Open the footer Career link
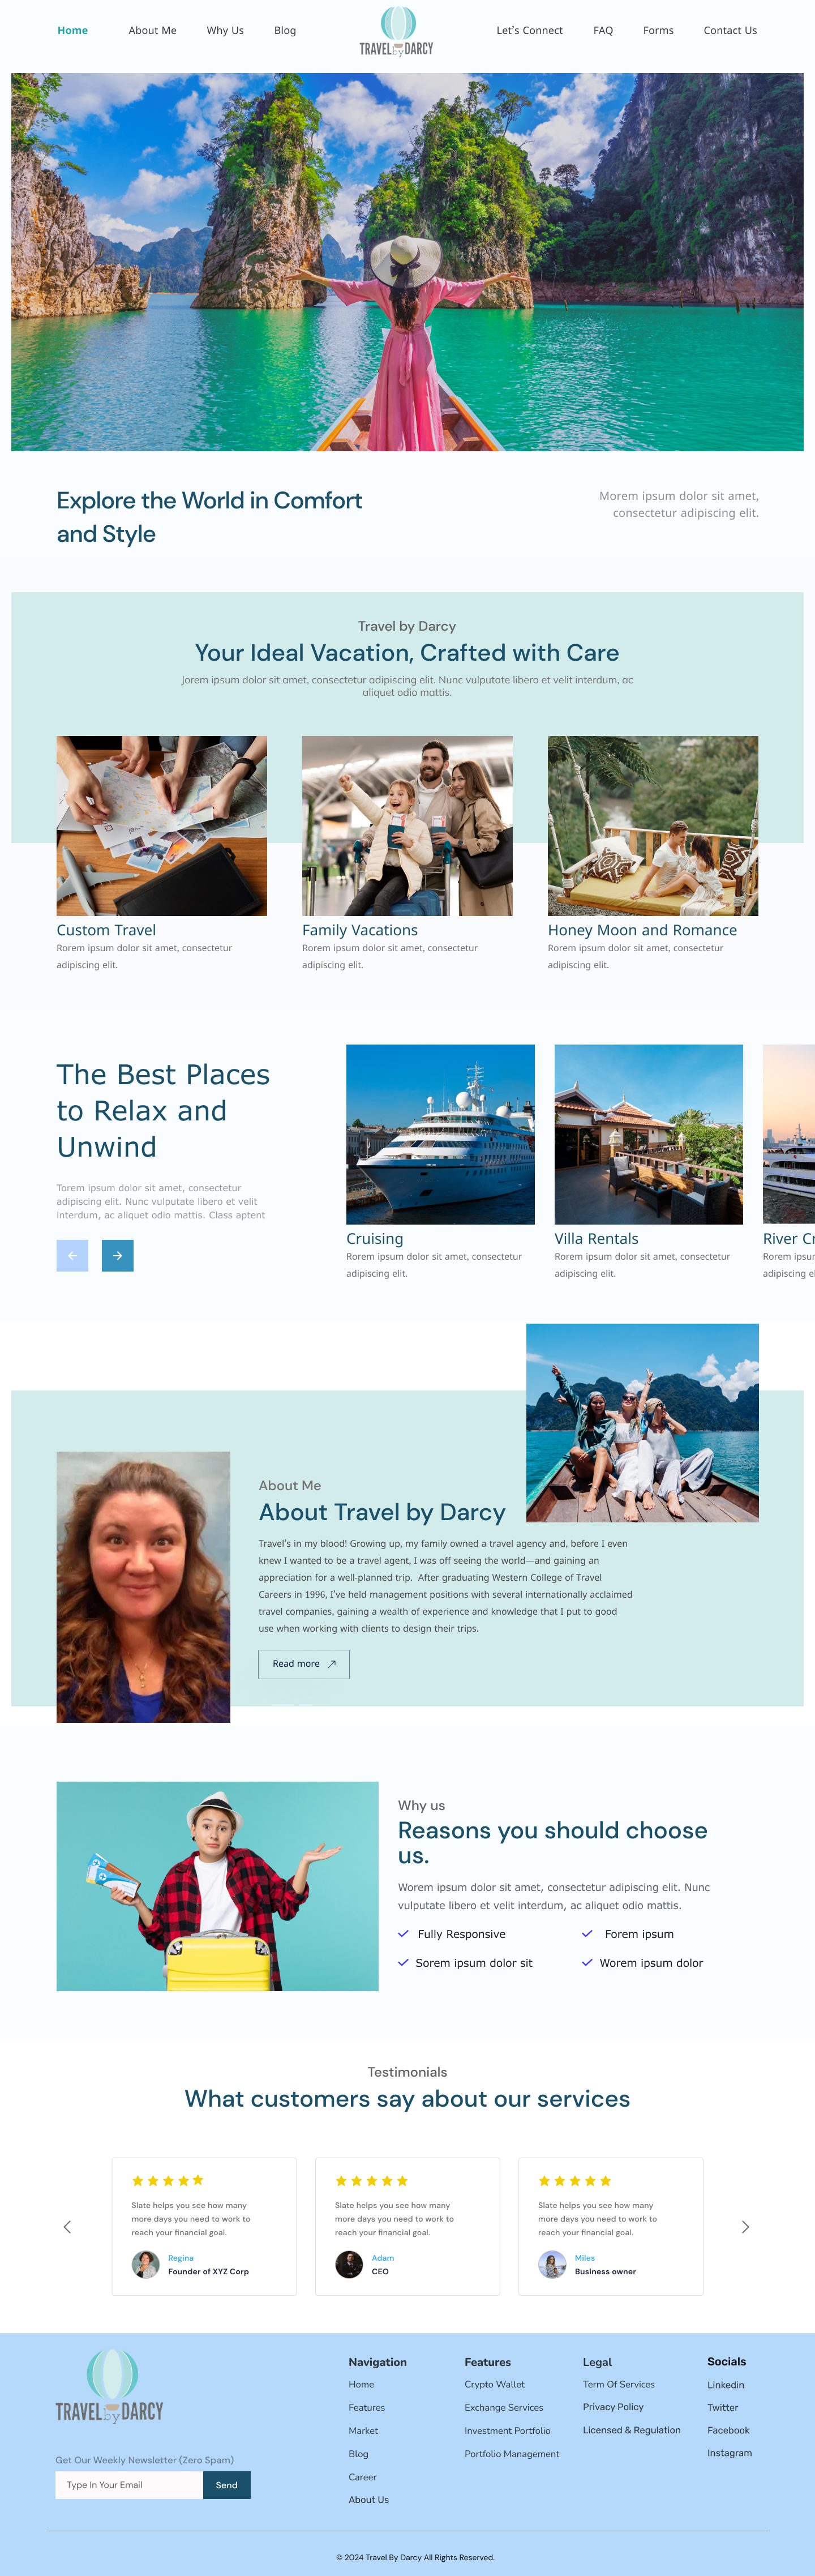The height and width of the screenshot is (2576, 815). (x=362, y=2477)
